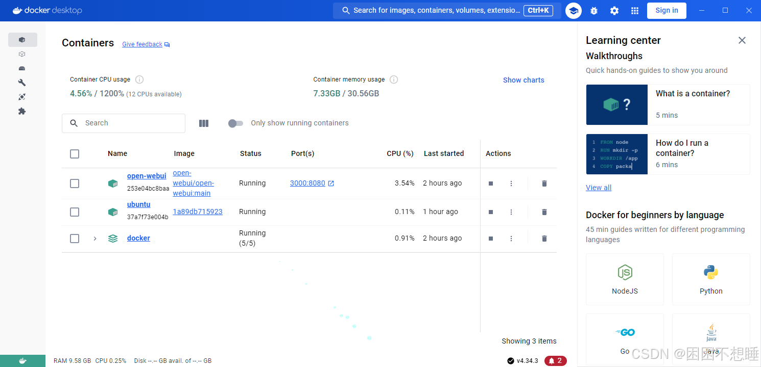Open image link 1a89db715923

pos(198,212)
